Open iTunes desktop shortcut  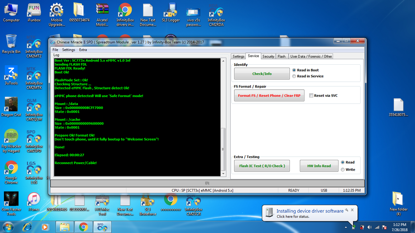pos(34,202)
